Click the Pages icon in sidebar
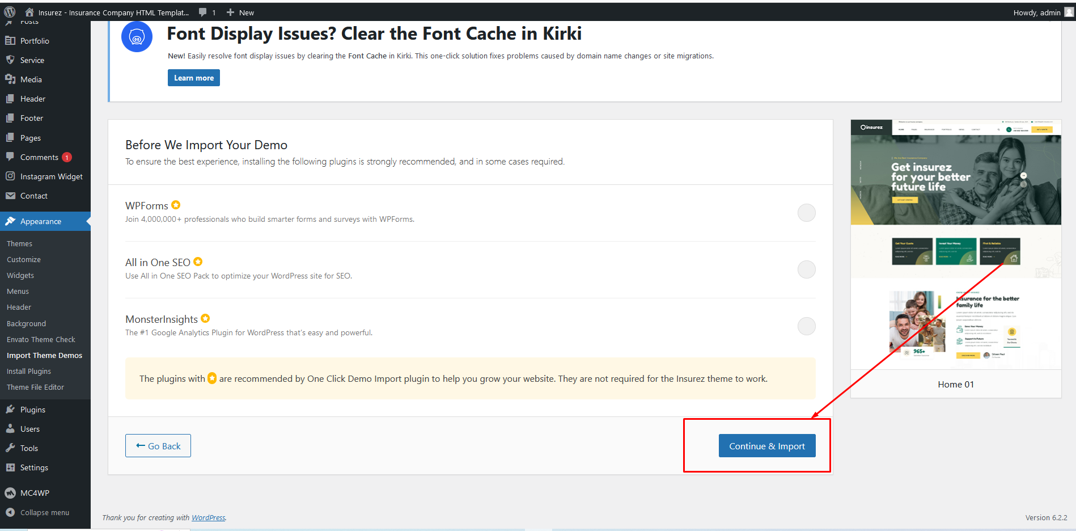 [10, 138]
